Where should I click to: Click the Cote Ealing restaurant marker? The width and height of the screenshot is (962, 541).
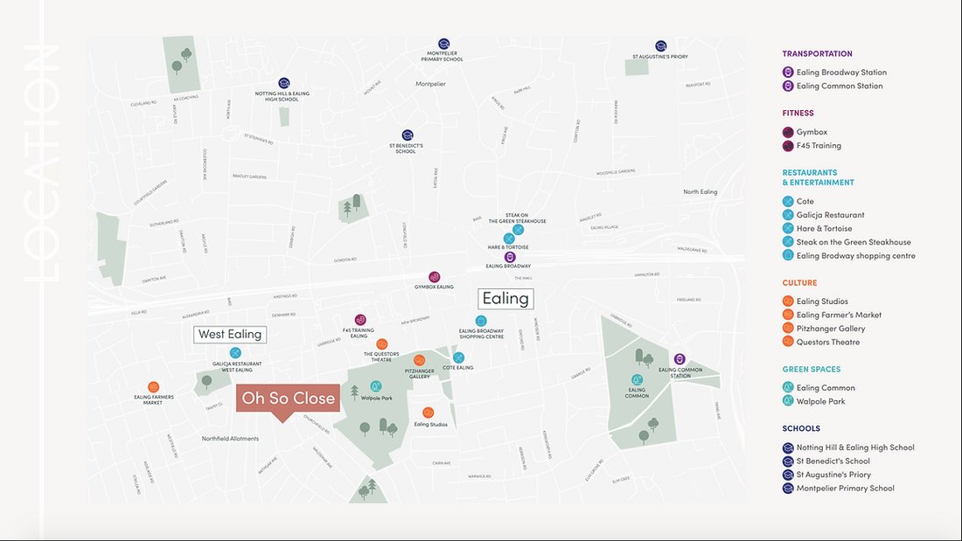pyautogui.click(x=458, y=357)
